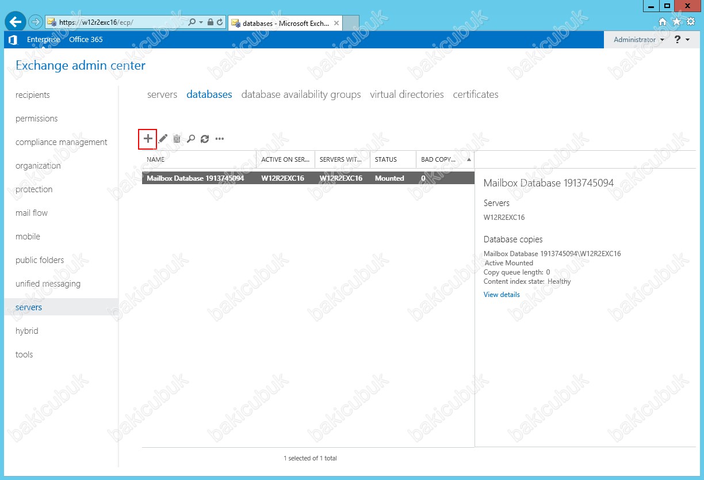Refresh the databases list
704x480 pixels.
(x=205, y=139)
